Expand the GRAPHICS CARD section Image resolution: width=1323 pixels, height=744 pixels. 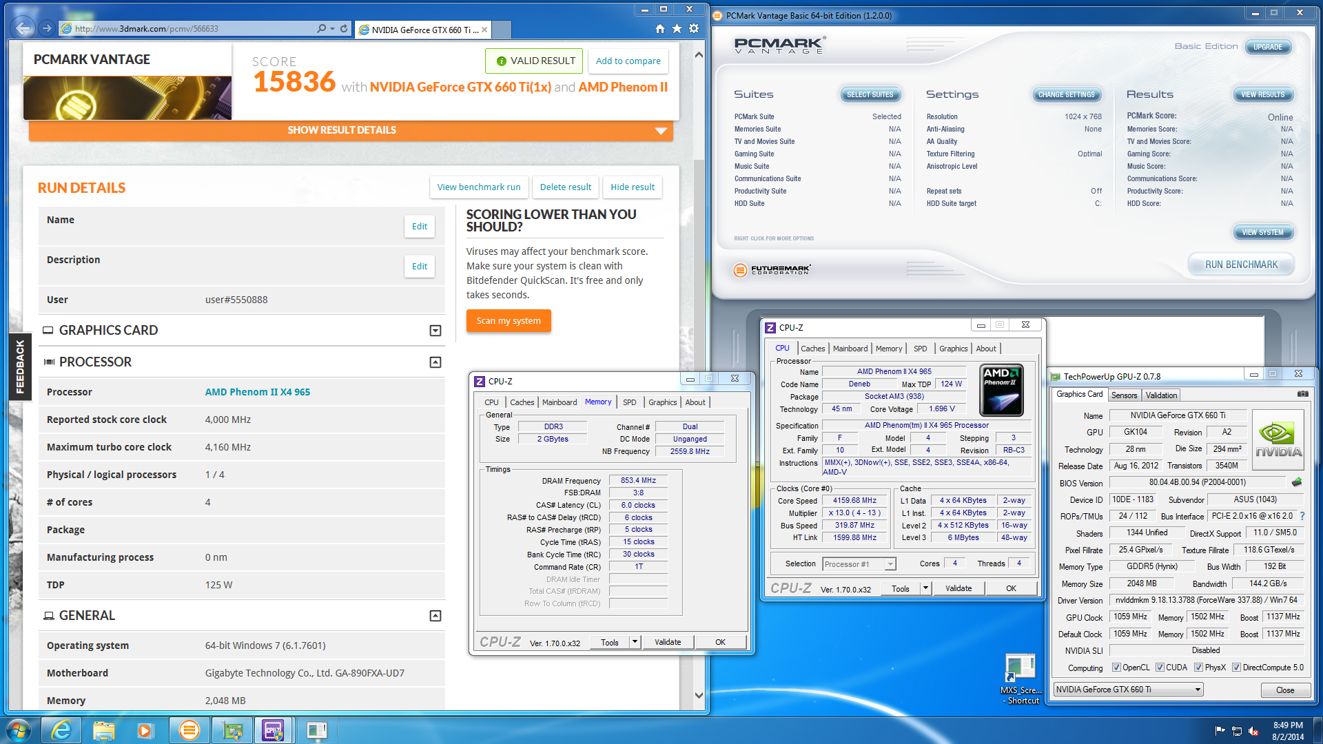click(435, 331)
